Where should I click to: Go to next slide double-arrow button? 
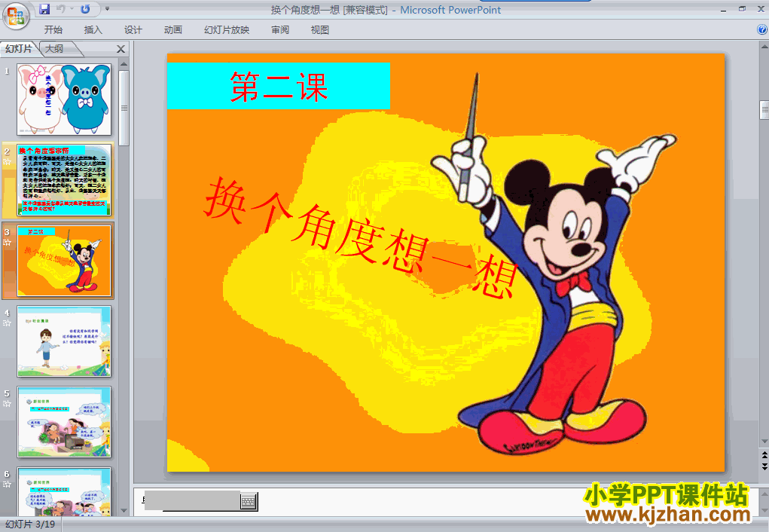[x=764, y=466]
